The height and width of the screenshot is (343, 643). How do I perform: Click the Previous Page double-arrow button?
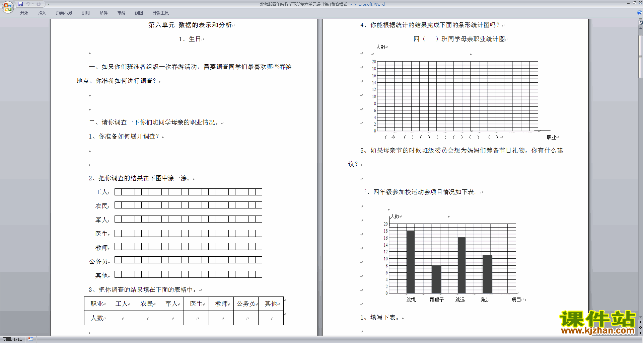(641, 322)
